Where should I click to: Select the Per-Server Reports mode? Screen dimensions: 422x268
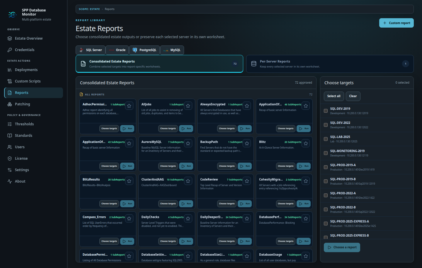pos(330,64)
